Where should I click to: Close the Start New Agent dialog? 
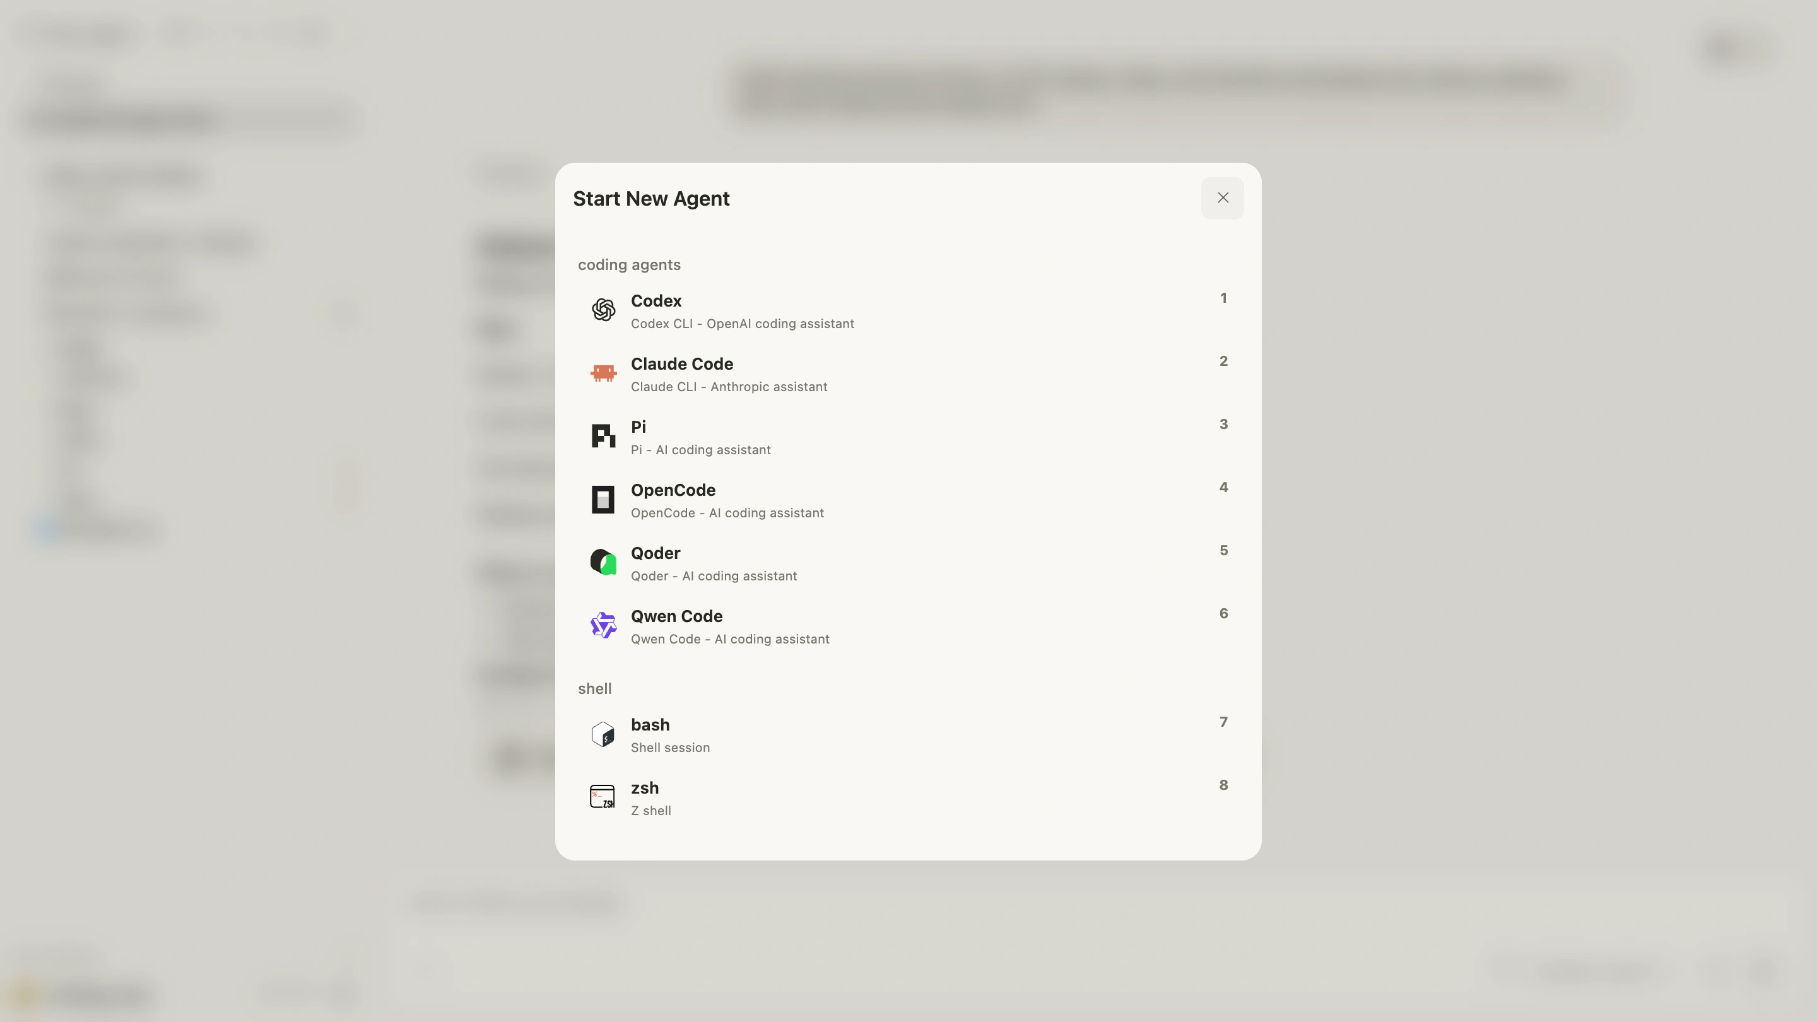tap(1223, 198)
